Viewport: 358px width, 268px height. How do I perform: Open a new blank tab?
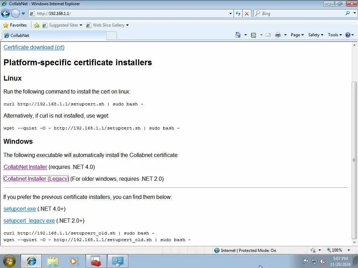tap(112, 36)
